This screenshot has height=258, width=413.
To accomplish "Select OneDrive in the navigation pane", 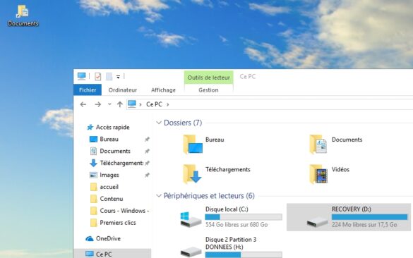I will click(x=108, y=238).
